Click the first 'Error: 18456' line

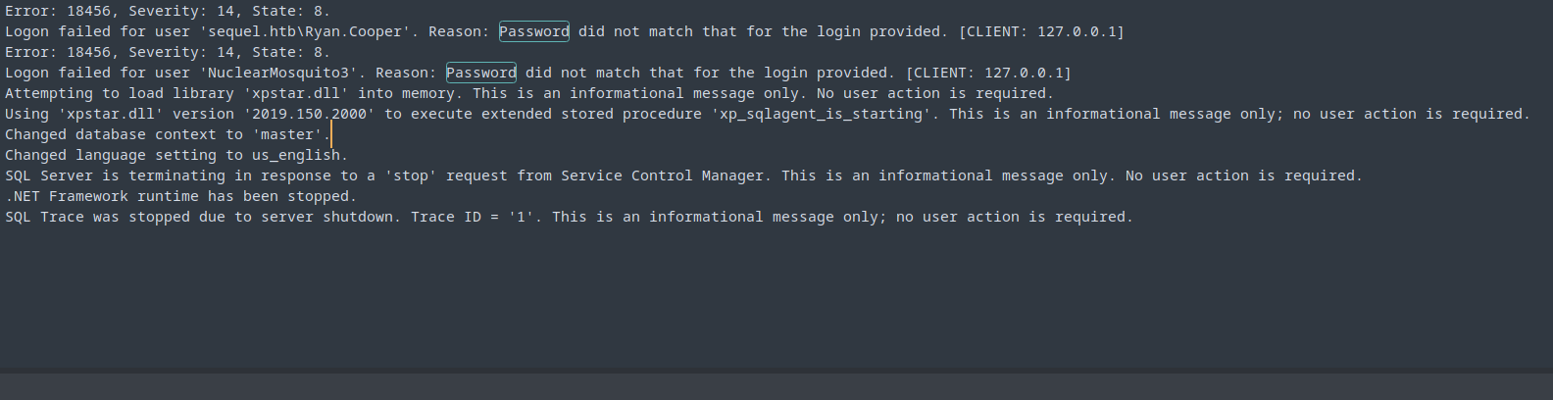168,11
